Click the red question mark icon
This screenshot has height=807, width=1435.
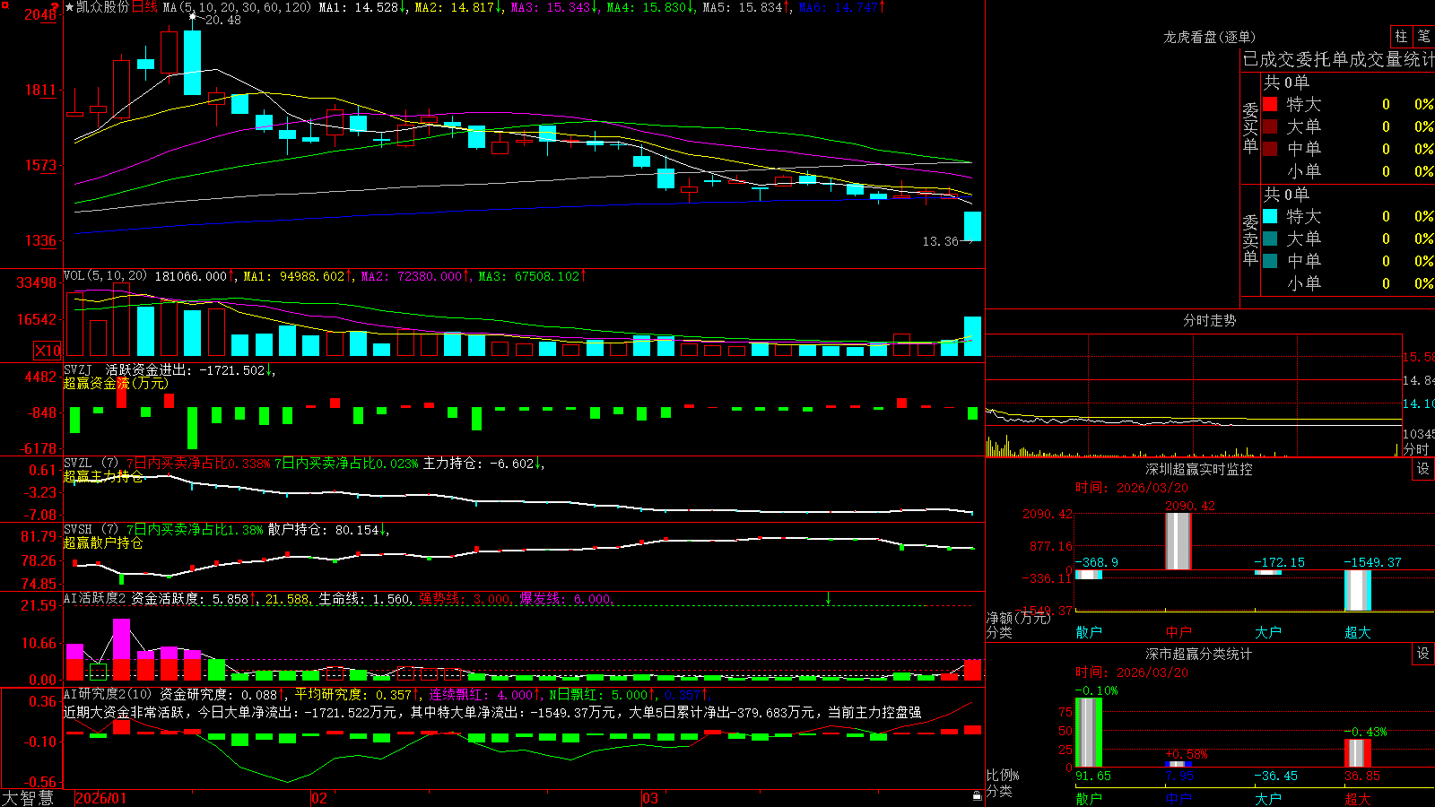(x=55, y=8)
